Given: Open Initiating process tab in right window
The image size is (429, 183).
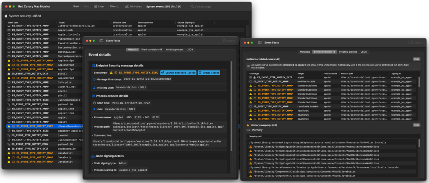Looking at the screenshot, I should (x=348, y=52).
